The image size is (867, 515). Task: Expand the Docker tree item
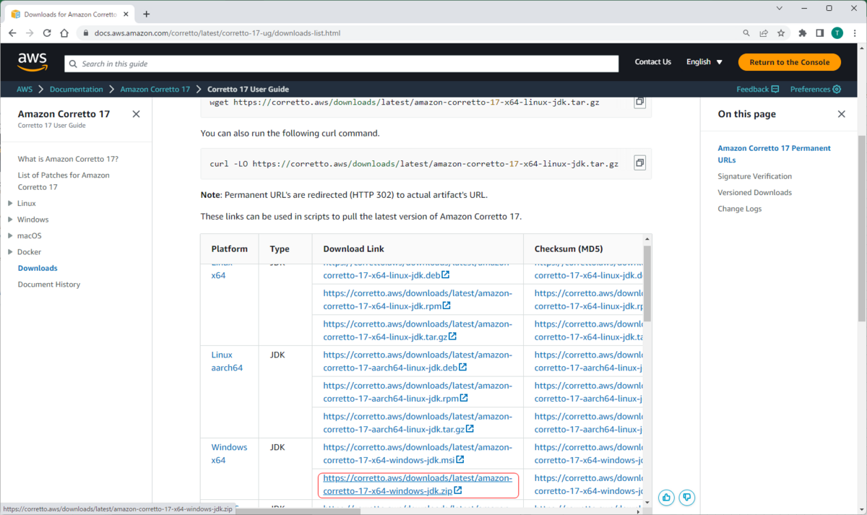[10, 252]
